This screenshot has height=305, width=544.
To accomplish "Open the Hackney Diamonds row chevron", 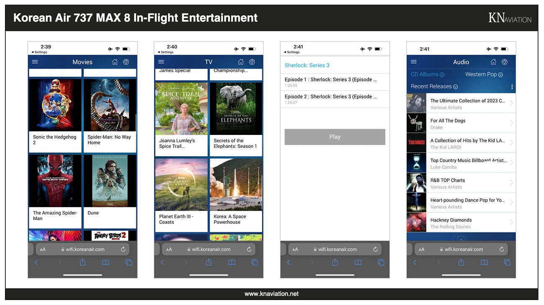I will click(511, 223).
